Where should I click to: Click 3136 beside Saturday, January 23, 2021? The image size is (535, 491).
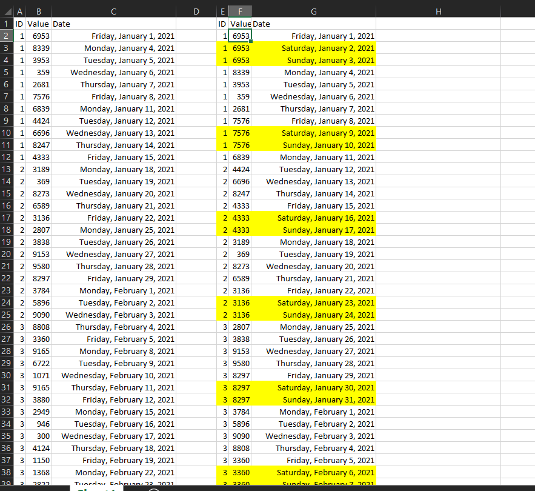point(240,302)
